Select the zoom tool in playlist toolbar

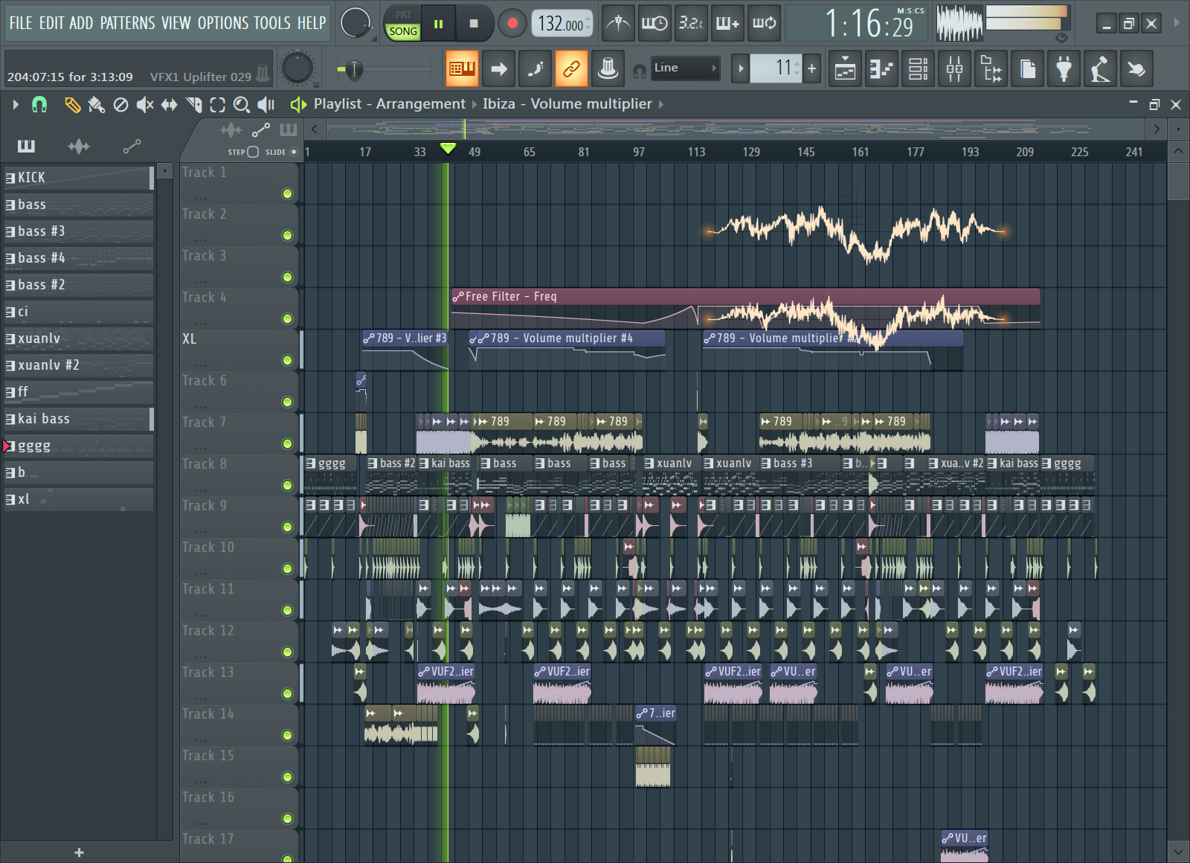pyautogui.click(x=241, y=105)
